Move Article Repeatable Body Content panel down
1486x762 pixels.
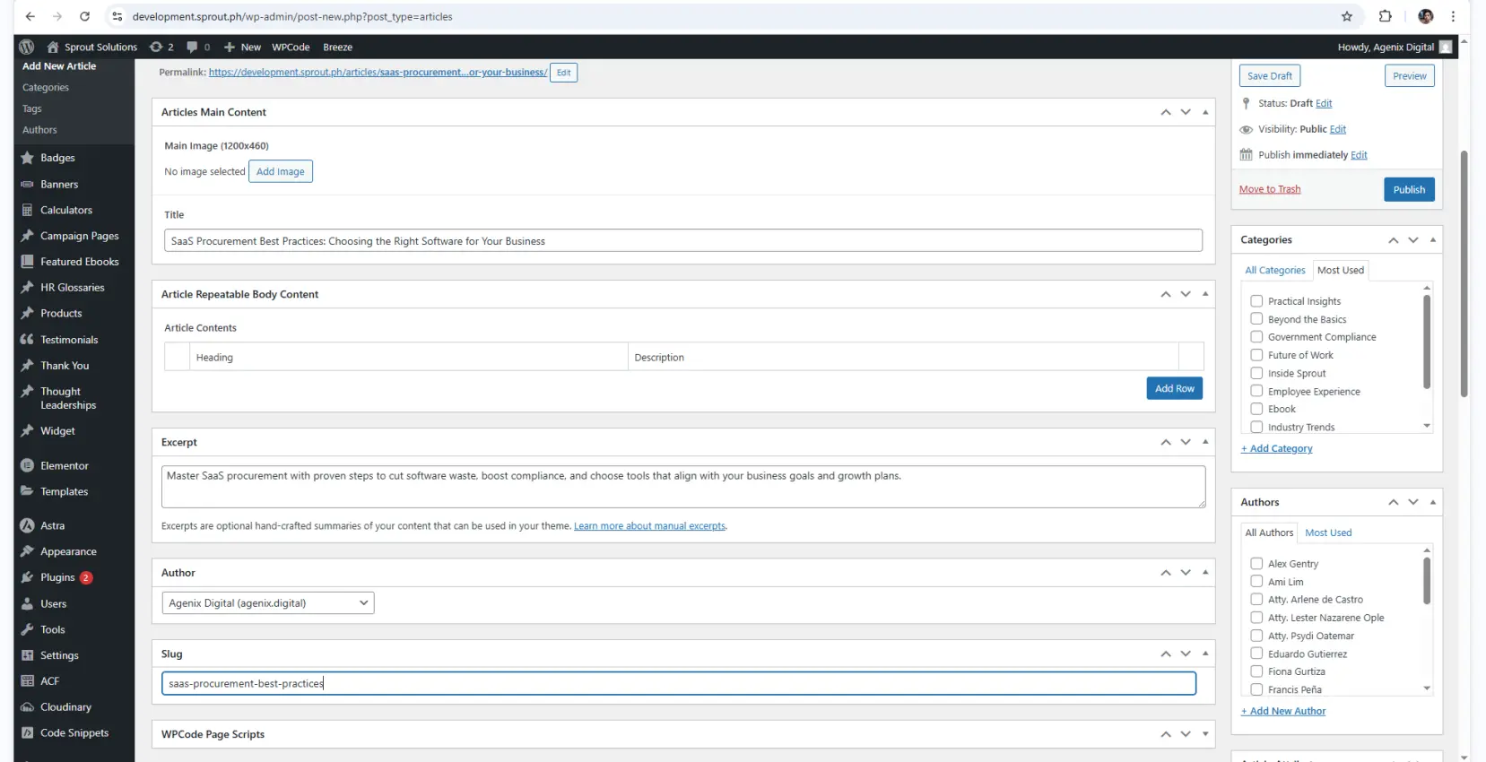(x=1186, y=294)
